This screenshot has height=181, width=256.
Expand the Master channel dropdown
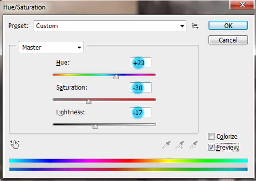pyautogui.click(x=51, y=48)
